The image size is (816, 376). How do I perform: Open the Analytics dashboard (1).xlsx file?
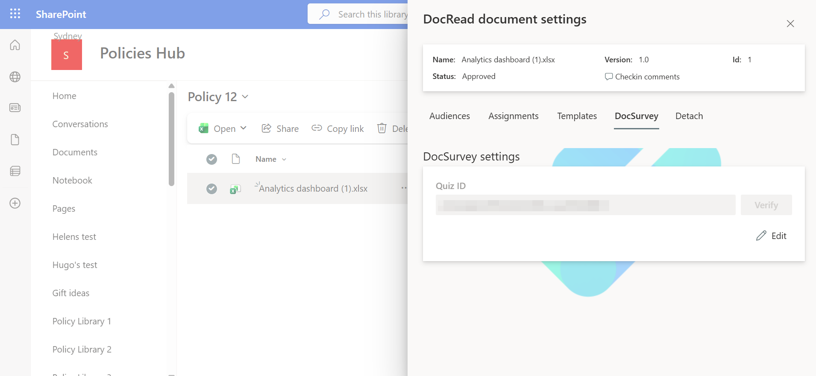(313, 189)
